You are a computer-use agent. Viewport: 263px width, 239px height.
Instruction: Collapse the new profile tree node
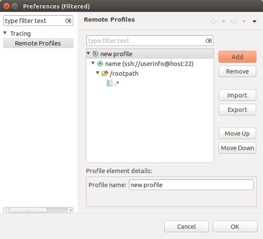click(89, 54)
